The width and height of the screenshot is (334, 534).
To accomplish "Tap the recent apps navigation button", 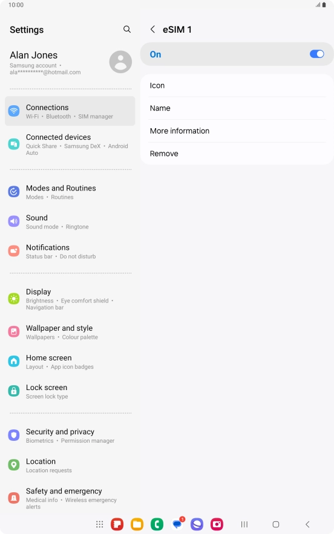I will pos(244,524).
